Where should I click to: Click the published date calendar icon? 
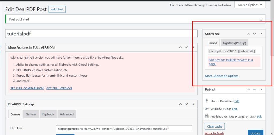[x=207, y=116]
